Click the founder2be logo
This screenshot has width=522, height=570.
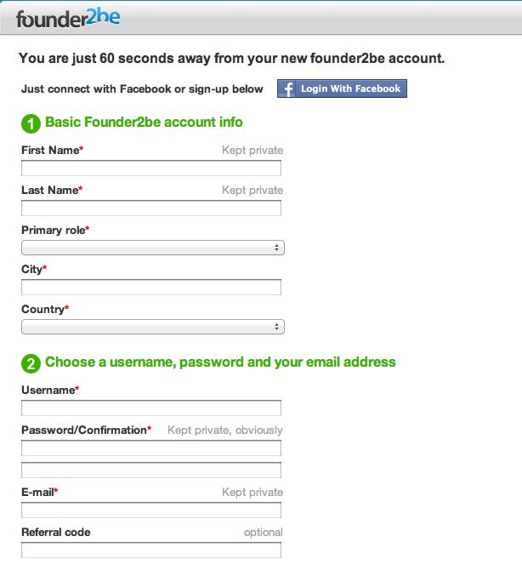pos(68,18)
